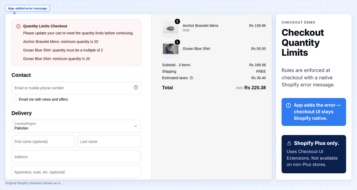357x190 pixels.
Task: Click the Checkout Quantity Limits title
Action: [303, 42]
